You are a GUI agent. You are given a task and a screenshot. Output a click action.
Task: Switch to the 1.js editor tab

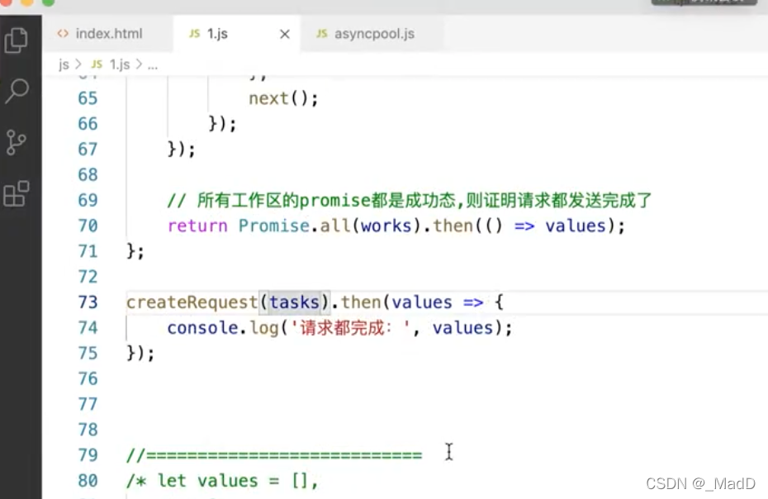236,34
